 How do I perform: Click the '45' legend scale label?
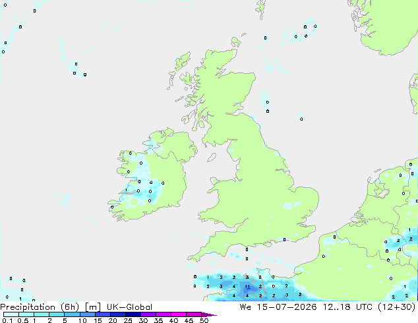click(189, 320)
